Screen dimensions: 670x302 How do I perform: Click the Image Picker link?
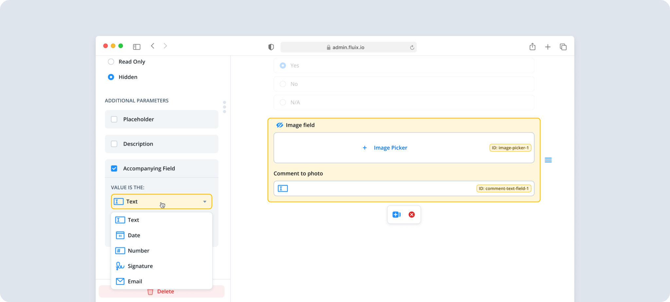click(x=390, y=147)
